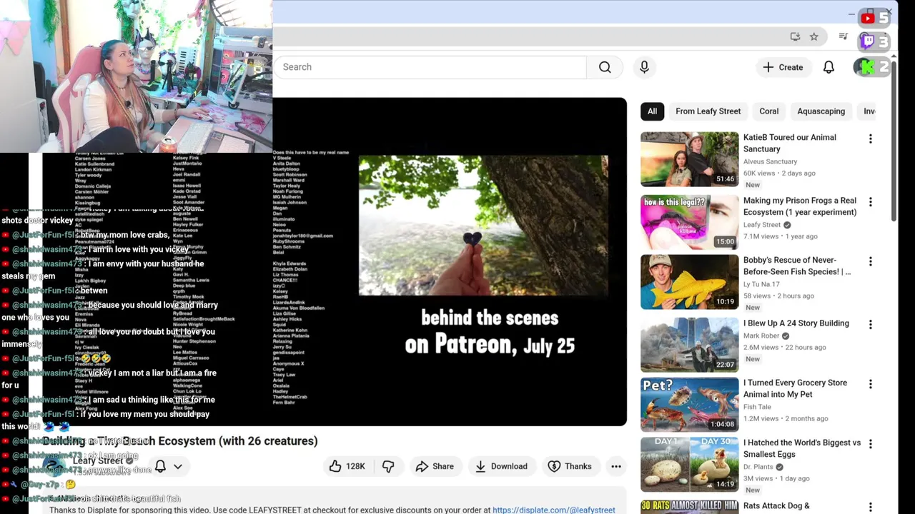
Task: Open the displate.com/@leafystreet link
Action: [553, 510]
